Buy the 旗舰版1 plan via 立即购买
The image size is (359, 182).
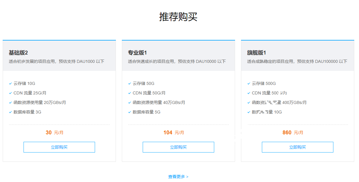(297, 147)
